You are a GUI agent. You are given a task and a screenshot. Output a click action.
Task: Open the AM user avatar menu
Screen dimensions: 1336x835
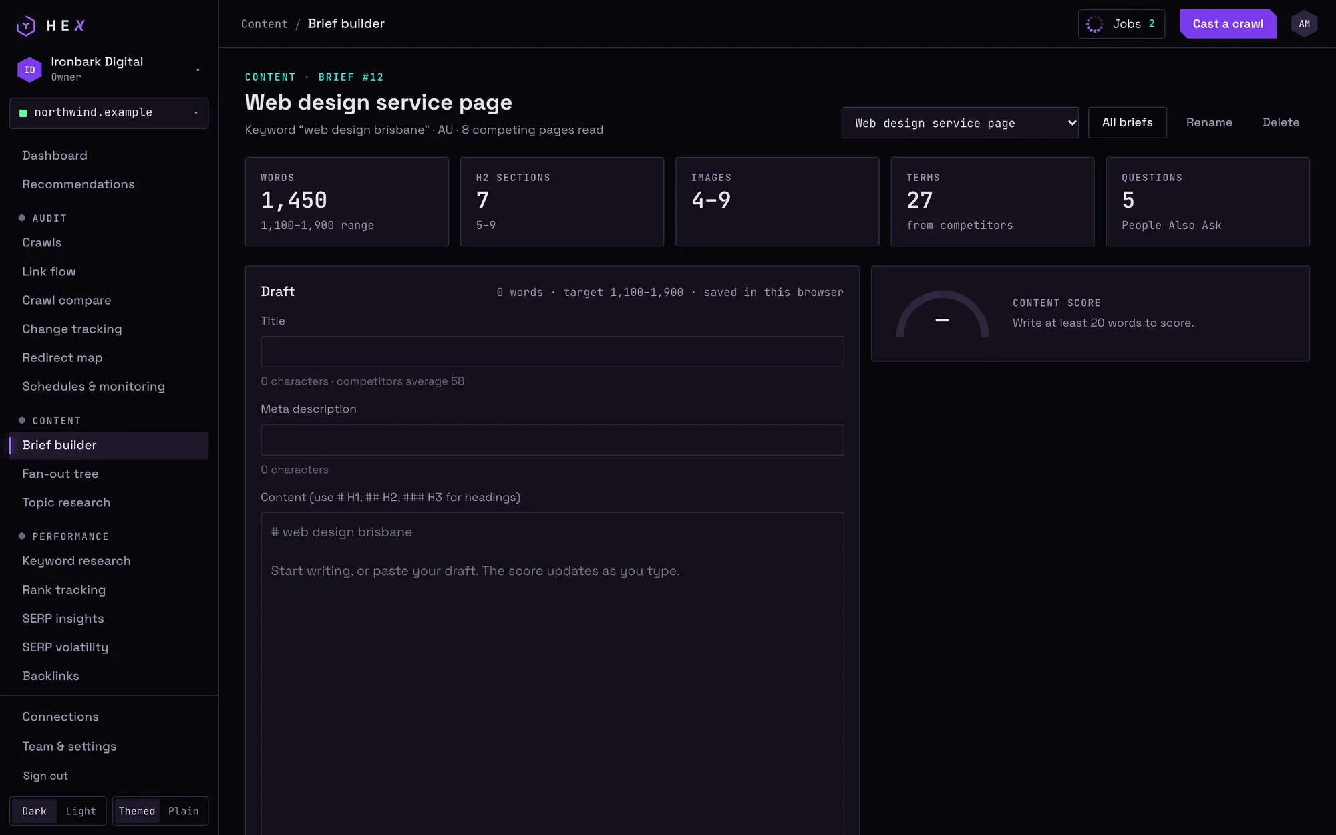coord(1304,24)
